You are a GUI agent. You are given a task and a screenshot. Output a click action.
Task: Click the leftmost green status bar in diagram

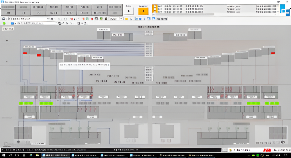tap(26, 103)
